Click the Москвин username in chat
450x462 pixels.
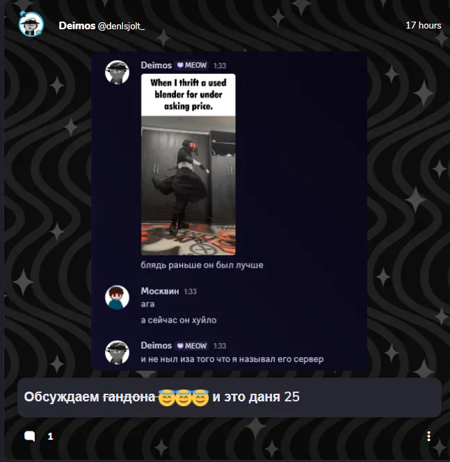[x=160, y=291]
